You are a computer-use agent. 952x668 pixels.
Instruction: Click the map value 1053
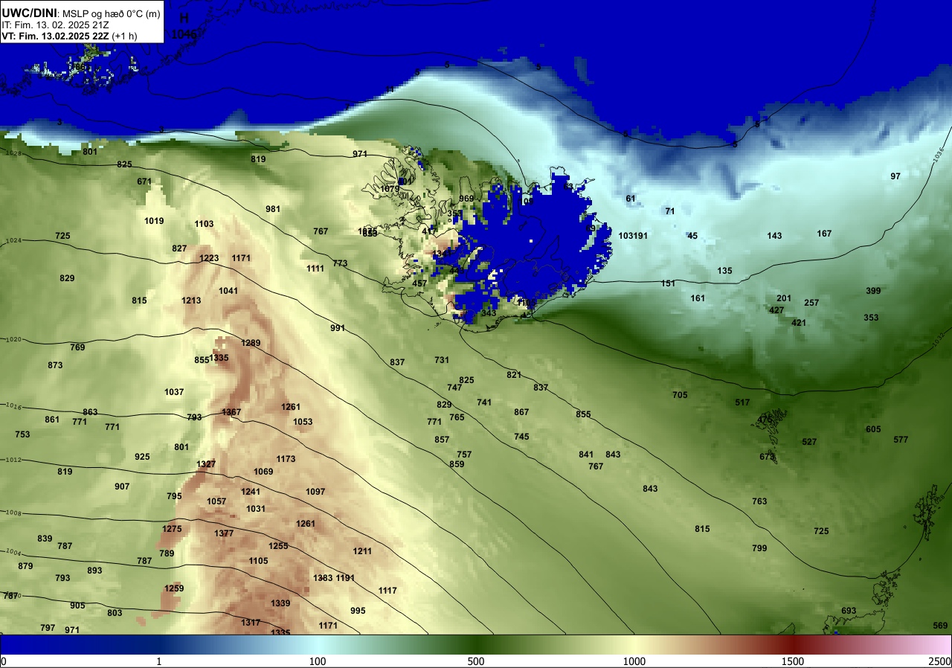coord(303,422)
